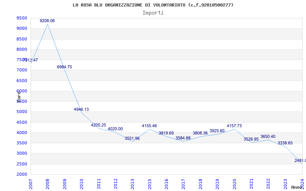This screenshot has width=306, height=191.
Task: Click data label 3819.69
Action: coord(166,133)
